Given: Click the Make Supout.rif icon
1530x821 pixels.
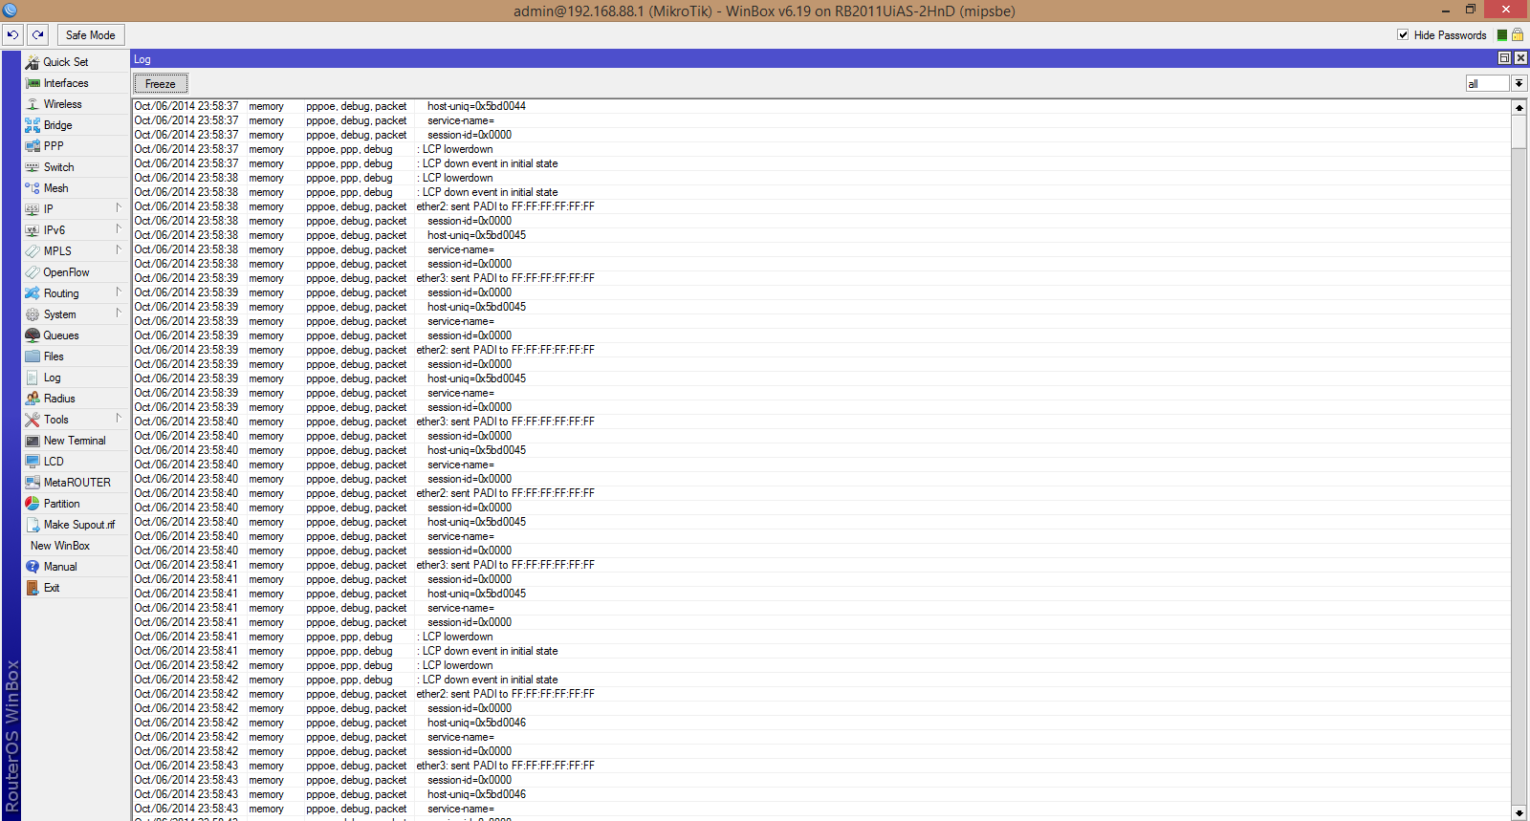Looking at the screenshot, I should pyautogui.click(x=33, y=525).
